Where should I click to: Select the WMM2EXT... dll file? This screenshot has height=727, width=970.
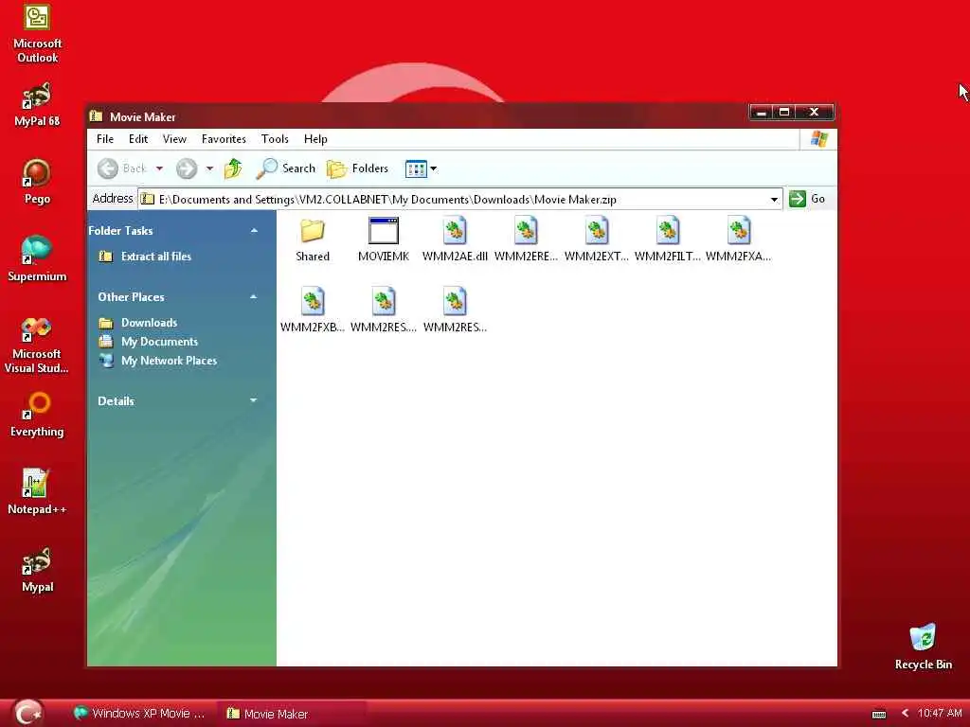[597, 240]
